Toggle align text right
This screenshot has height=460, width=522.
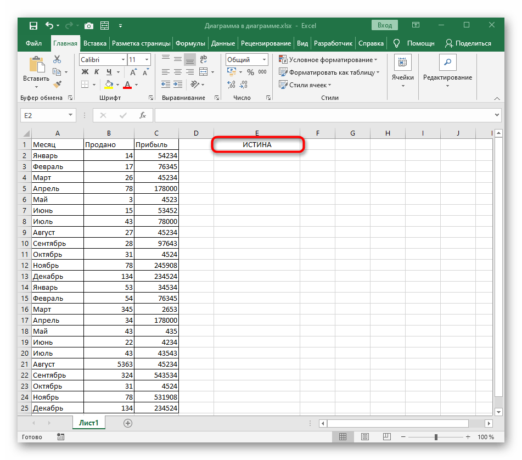[x=190, y=72]
